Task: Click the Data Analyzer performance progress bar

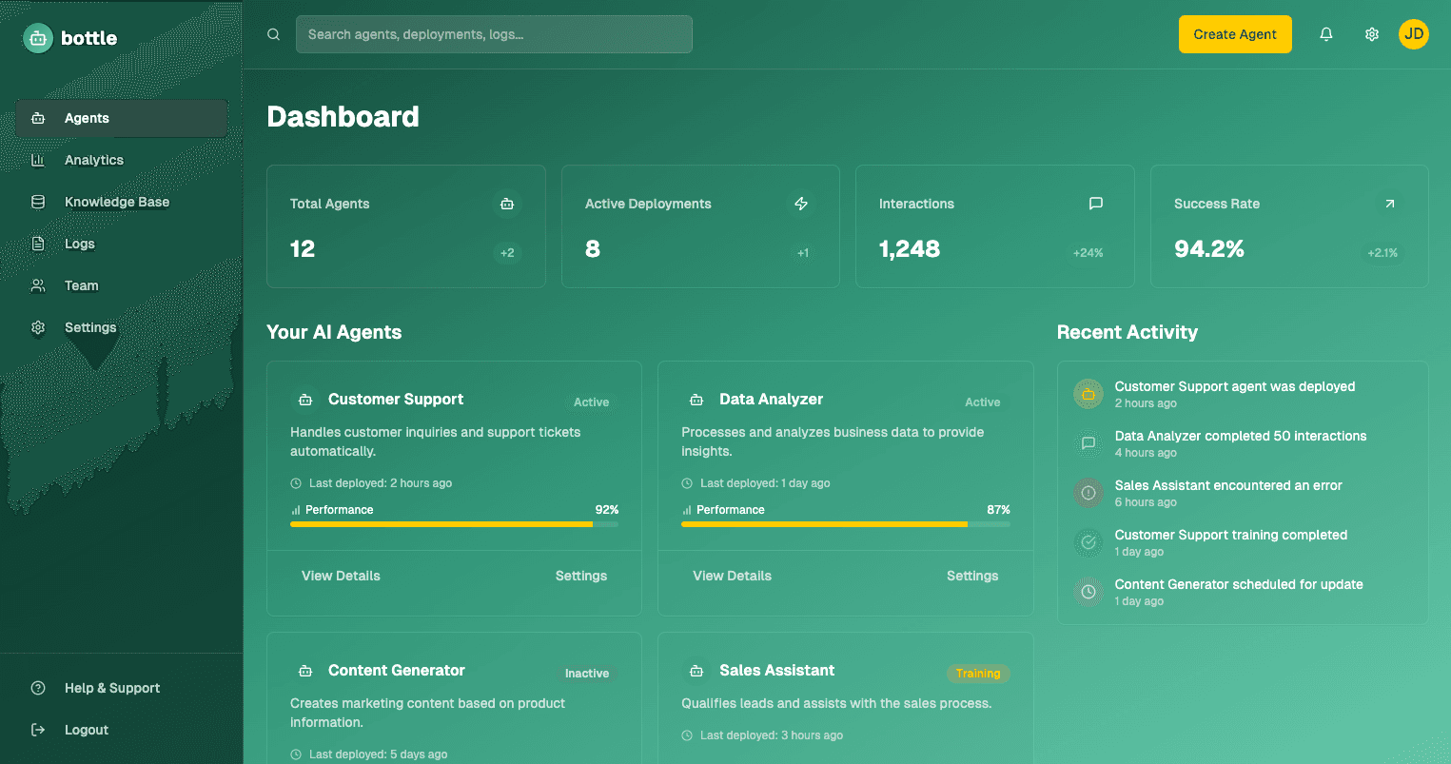Action: coord(846,524)
